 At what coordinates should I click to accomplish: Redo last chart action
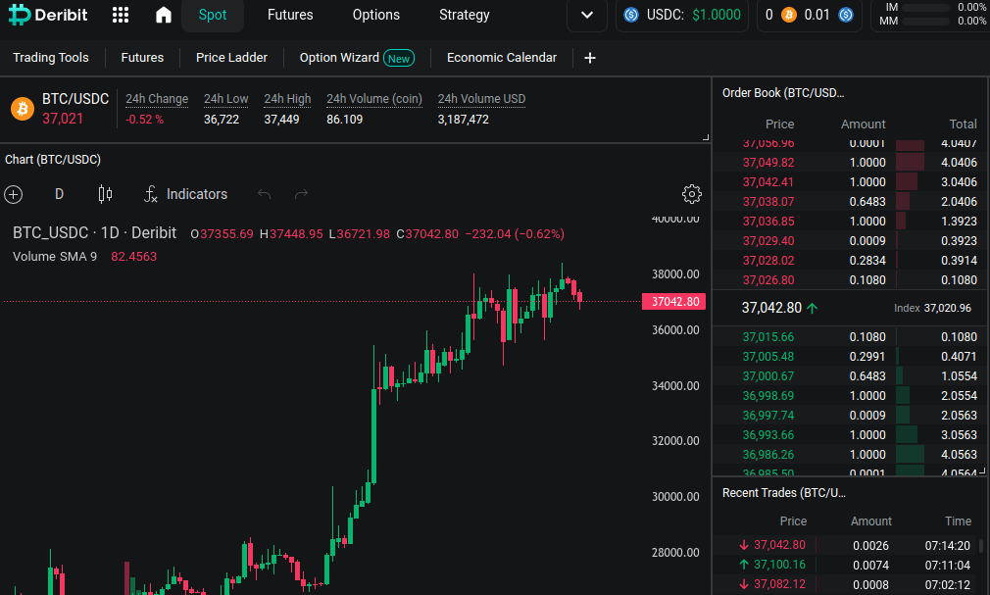tap(301, 194)
